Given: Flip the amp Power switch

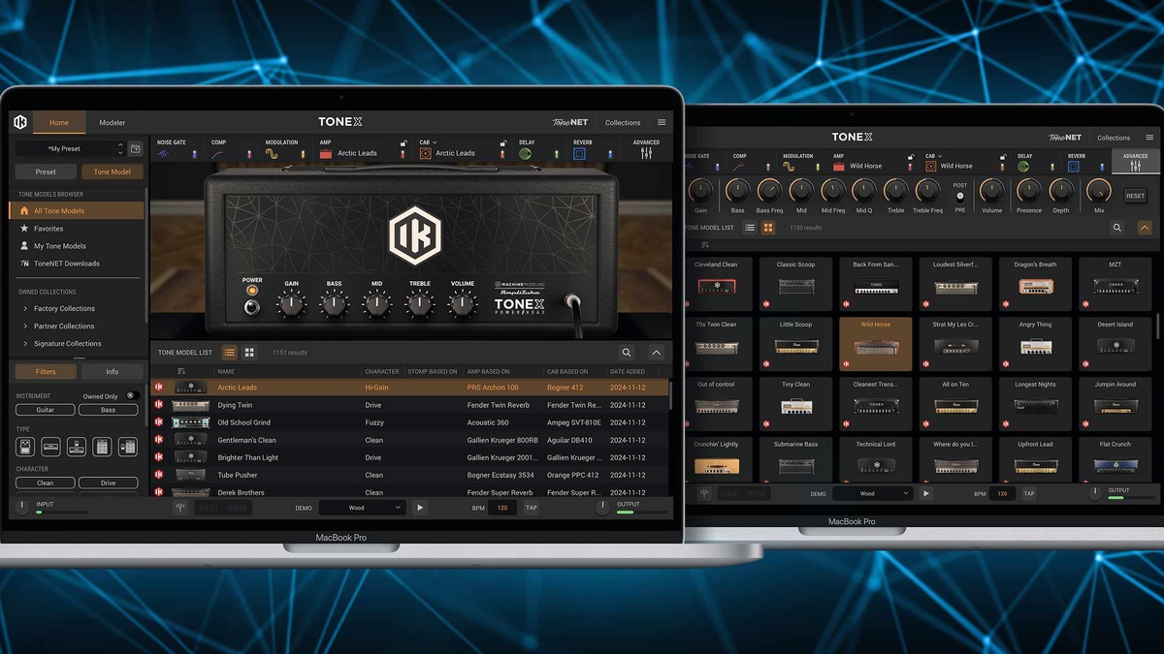Looking at the screenshot, I should (252, 307).
